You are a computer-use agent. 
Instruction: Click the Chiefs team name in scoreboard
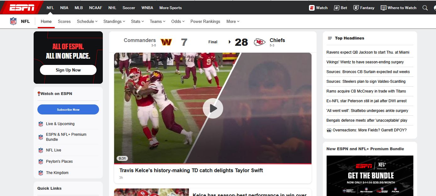pyautogui.click(x=277, y=40)
